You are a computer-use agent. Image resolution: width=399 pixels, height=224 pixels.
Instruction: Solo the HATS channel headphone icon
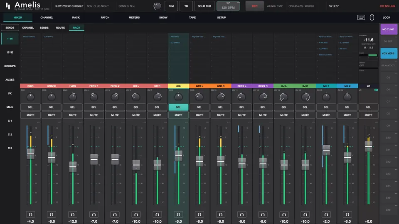click(72, 214)
